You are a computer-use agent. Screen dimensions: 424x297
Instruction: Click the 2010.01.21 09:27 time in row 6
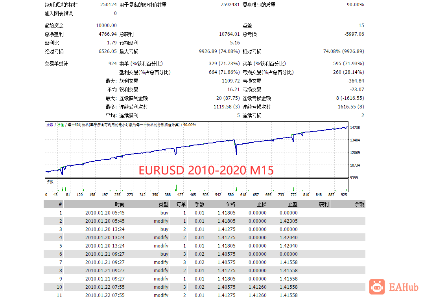tap(105, 254)
